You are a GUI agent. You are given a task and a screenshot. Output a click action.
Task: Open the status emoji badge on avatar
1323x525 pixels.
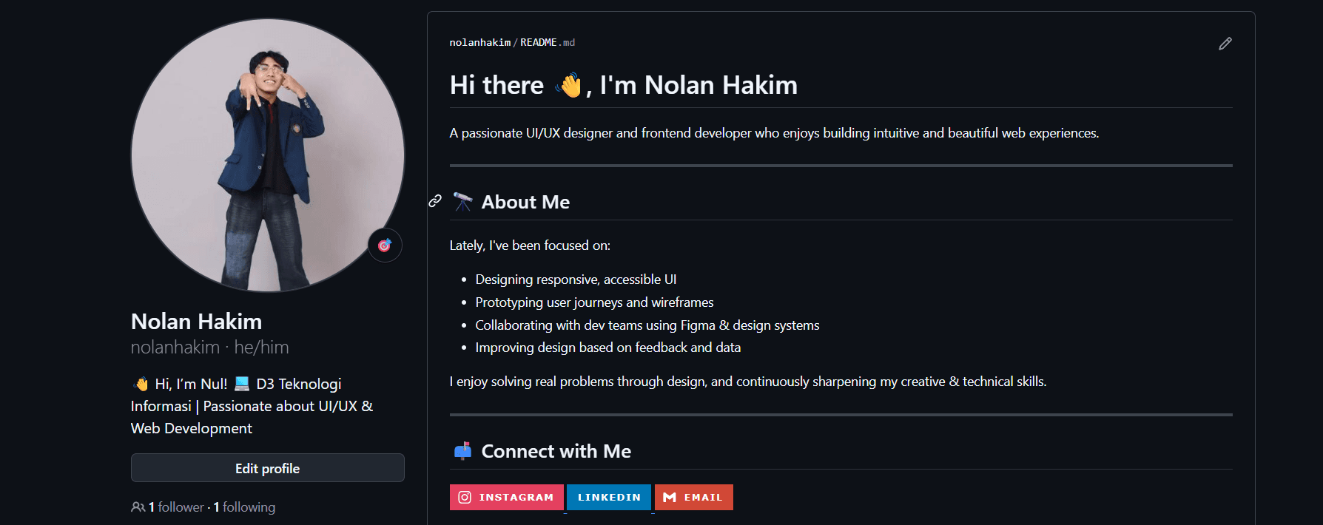[385, 245]
